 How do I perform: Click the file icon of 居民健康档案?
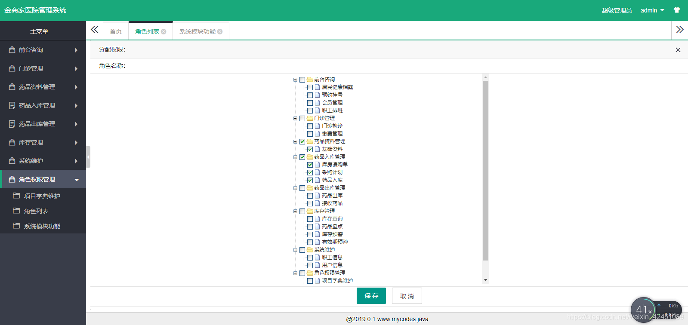pyautogui.click(x=318, y=87)
